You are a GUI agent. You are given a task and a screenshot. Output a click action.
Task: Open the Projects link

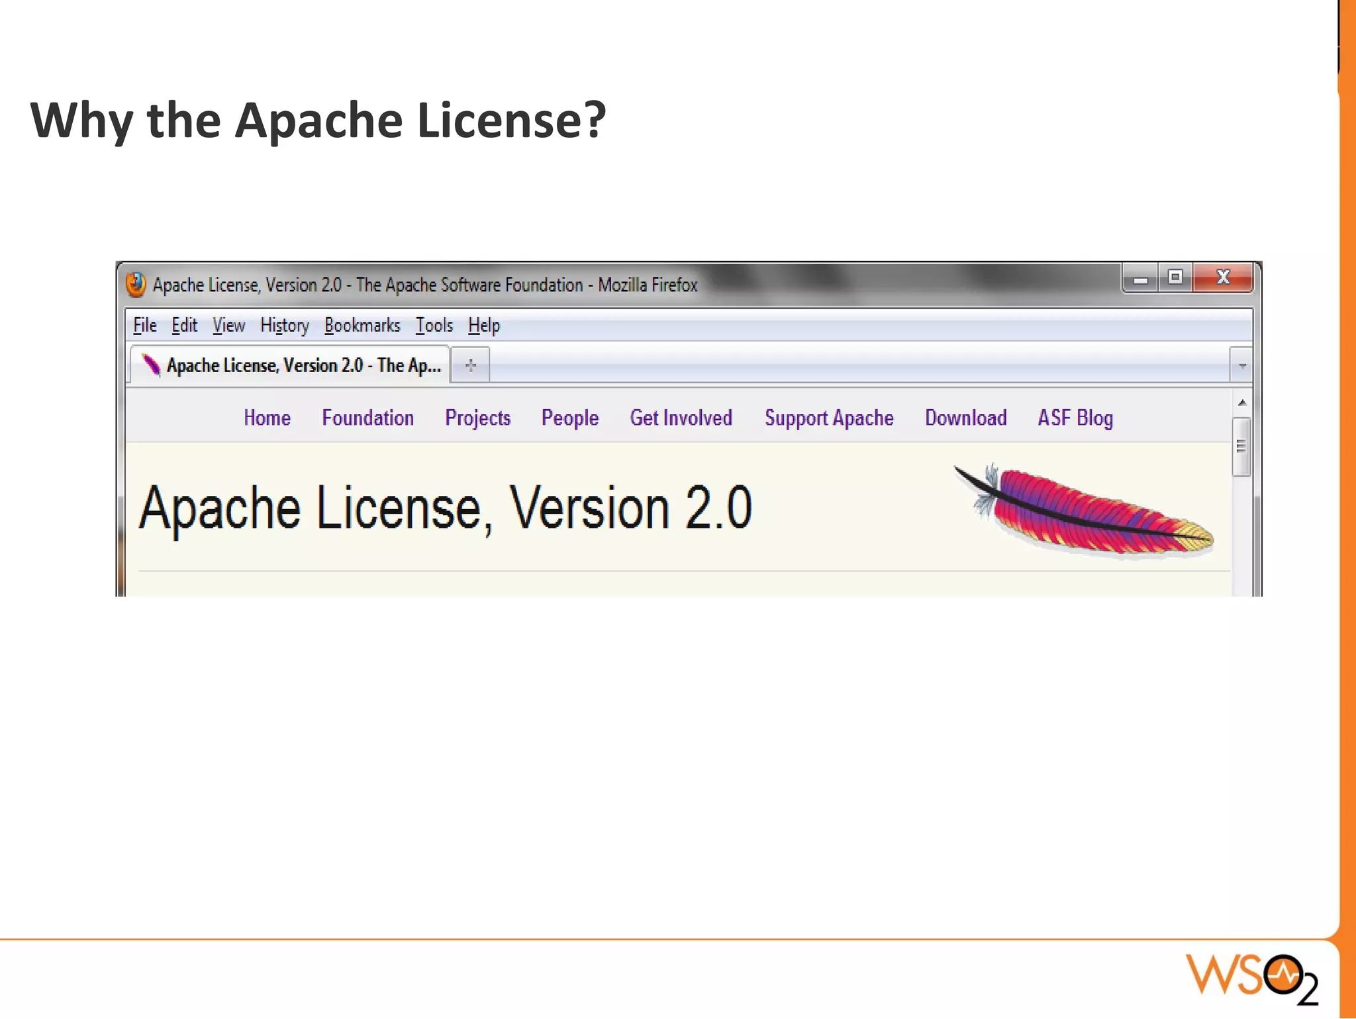(x=478, y=418)
